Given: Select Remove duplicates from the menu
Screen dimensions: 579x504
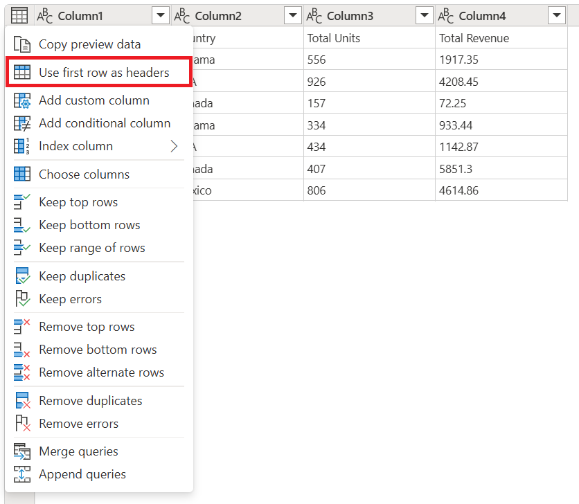Looking at the screenshot, I should point(92,400).
